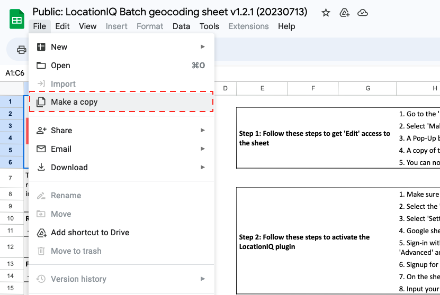Click the folder icon next to Open

click(x=41, y=65)
